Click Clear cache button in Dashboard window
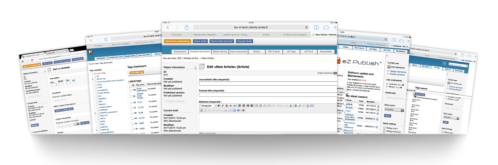The height and width of the screenshot is (165, 498). click(387, 116)
